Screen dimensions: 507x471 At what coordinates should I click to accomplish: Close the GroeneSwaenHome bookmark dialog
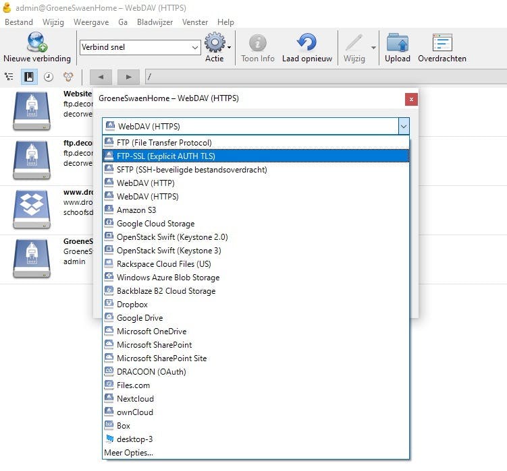(411, 99)
